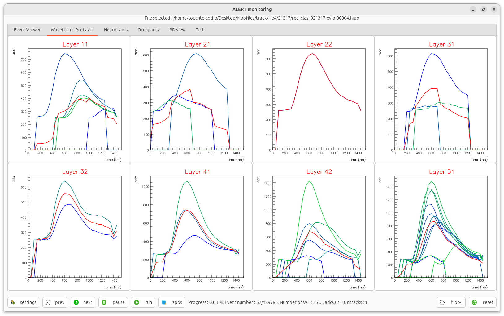Go to the 3D view tab
The width and height of the screenshot is (504, 316).
click(x=177, y=30)
